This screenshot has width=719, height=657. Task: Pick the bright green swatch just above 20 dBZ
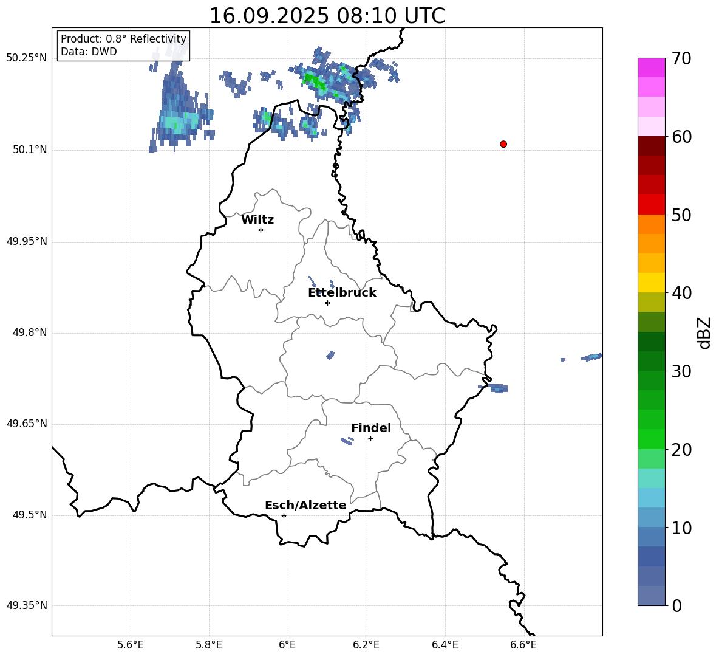(651, 439)
